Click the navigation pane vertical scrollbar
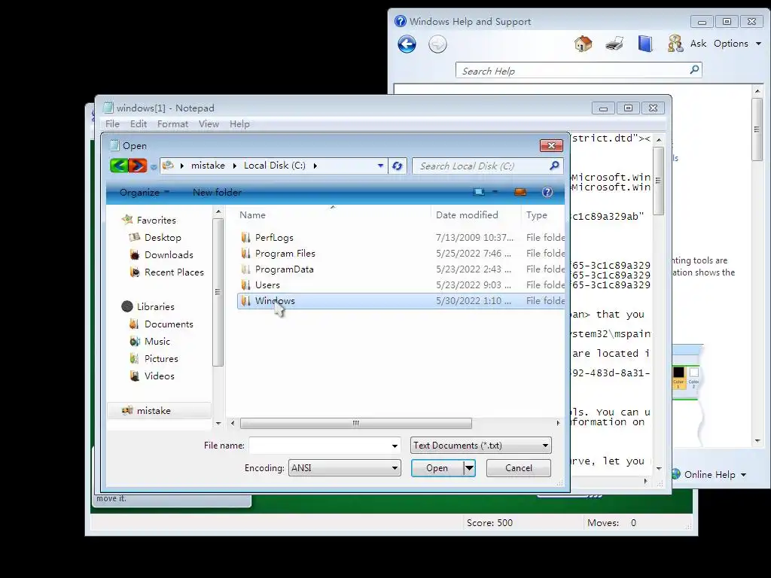 click(x=218, y=292)
